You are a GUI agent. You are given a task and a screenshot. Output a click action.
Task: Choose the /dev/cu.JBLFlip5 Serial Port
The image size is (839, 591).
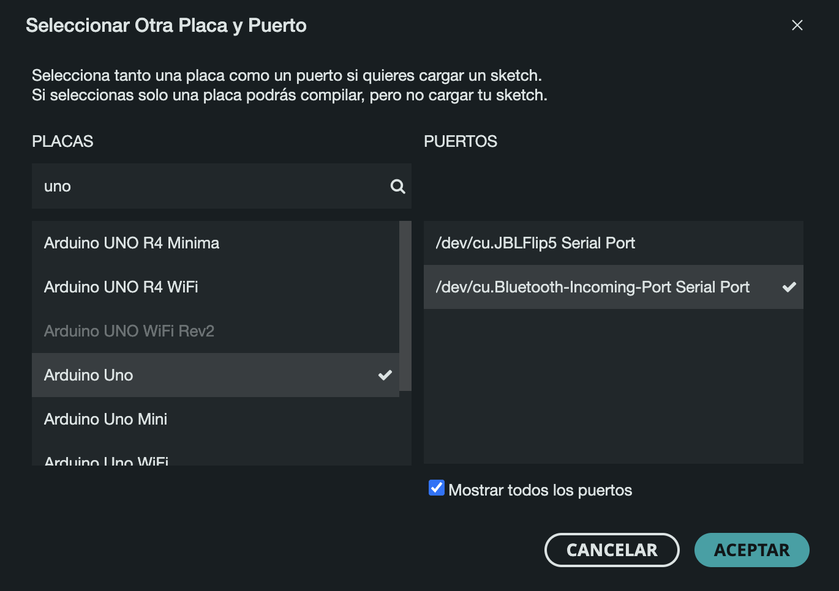click(x=535, y=243)
